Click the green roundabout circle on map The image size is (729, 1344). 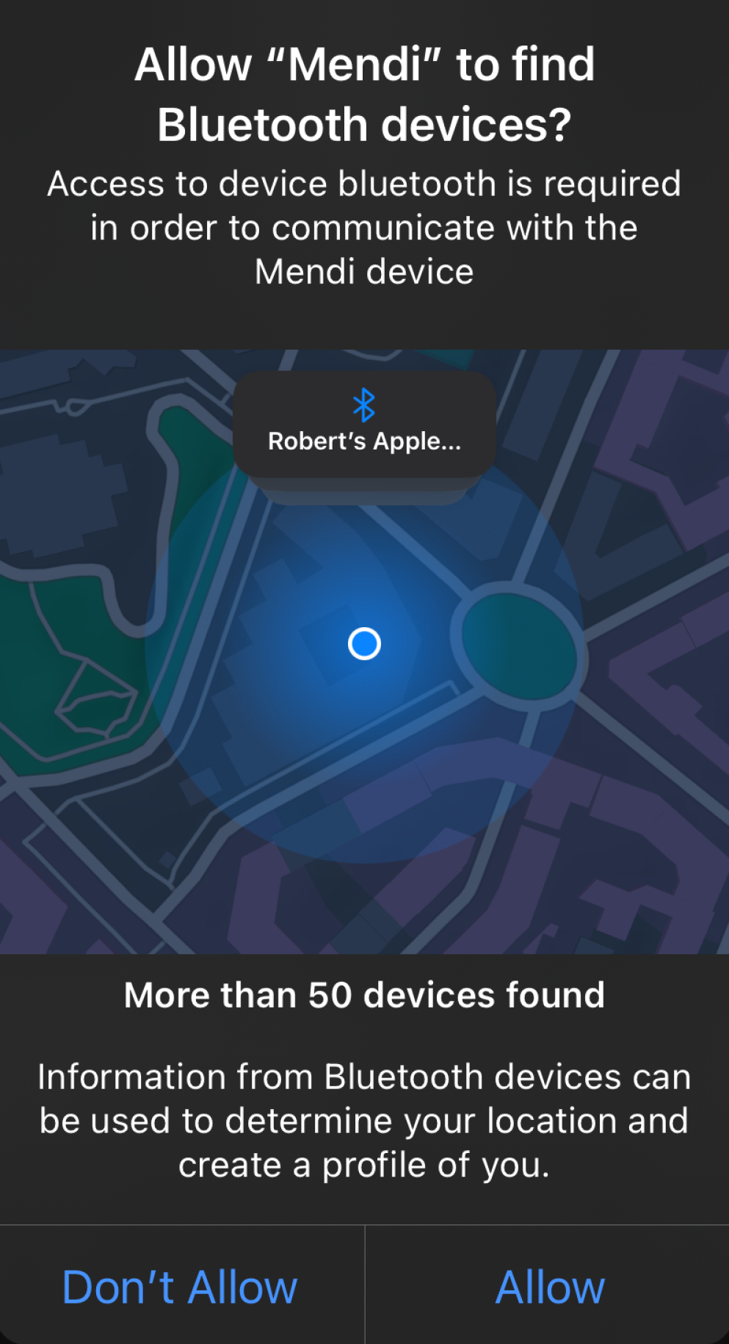518,642
